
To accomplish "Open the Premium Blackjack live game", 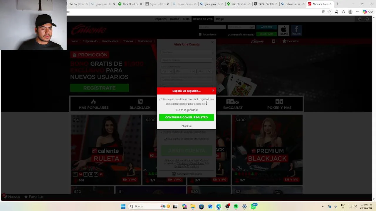I will [267, 149].
